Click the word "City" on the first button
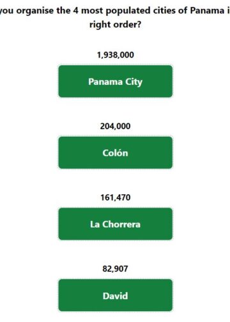 (x=134, y=82)
